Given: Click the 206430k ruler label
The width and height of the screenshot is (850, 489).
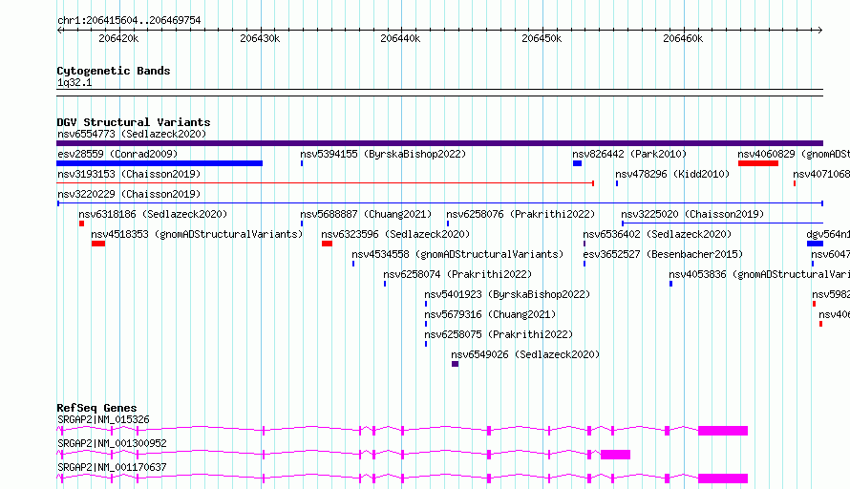Looking at the screenshot, I should (260, 38).
